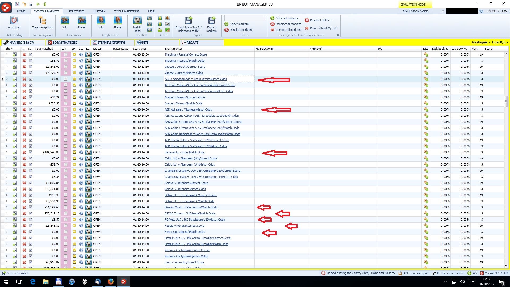Load Greyhounds Win markets

pyautogui.click(x=101, y=23)
